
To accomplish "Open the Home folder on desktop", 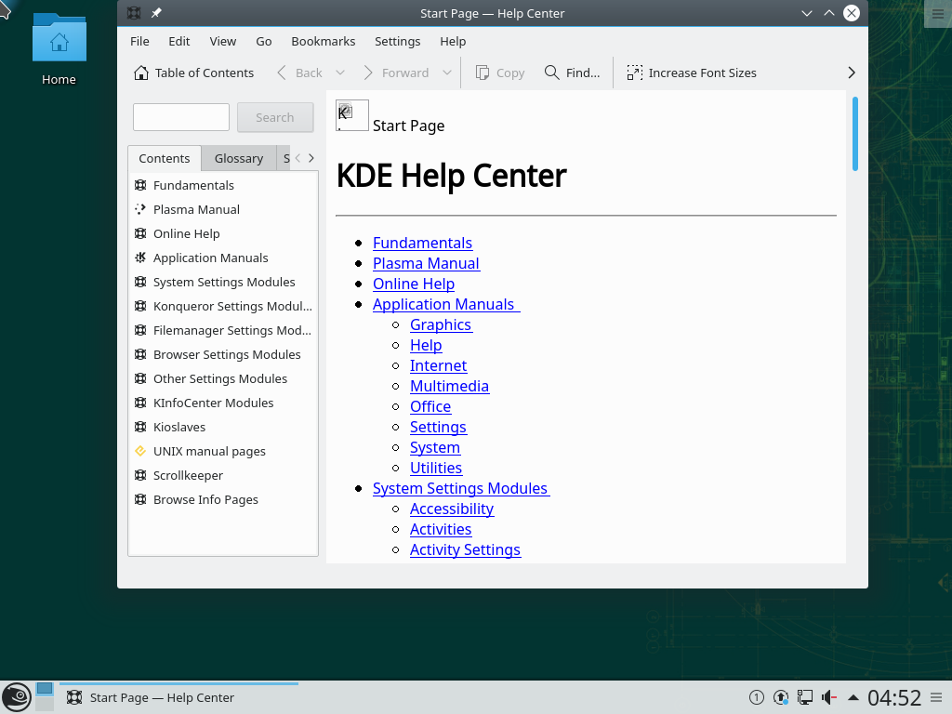I will 59,48.
